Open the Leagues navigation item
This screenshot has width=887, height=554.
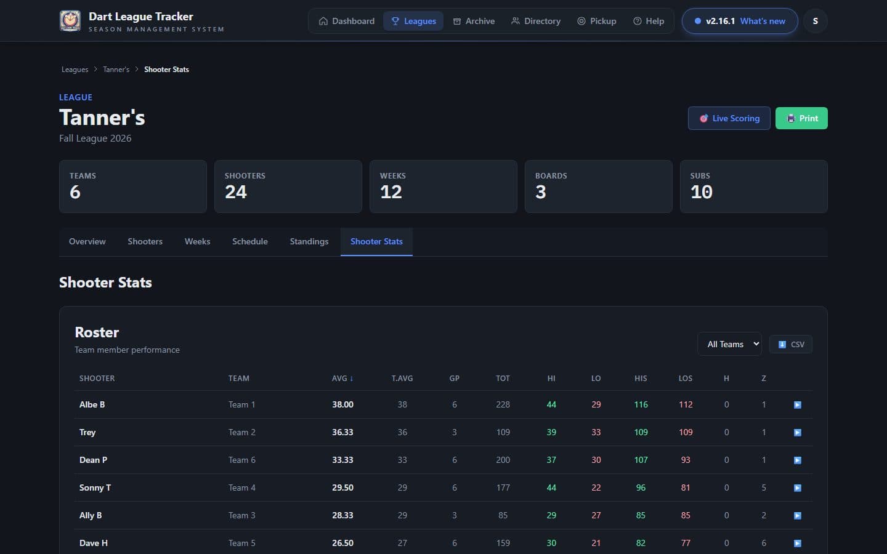pyautogui.click(x=413, y=21)
